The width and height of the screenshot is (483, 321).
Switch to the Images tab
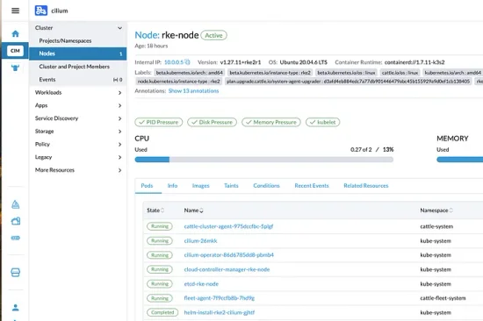(200, 186)
